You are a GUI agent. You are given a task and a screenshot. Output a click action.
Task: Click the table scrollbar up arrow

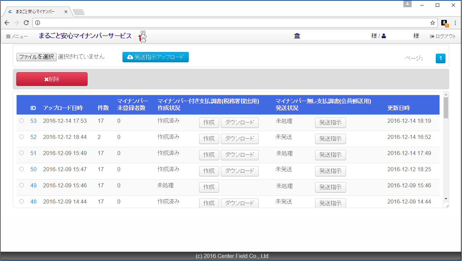click(446, 95)
